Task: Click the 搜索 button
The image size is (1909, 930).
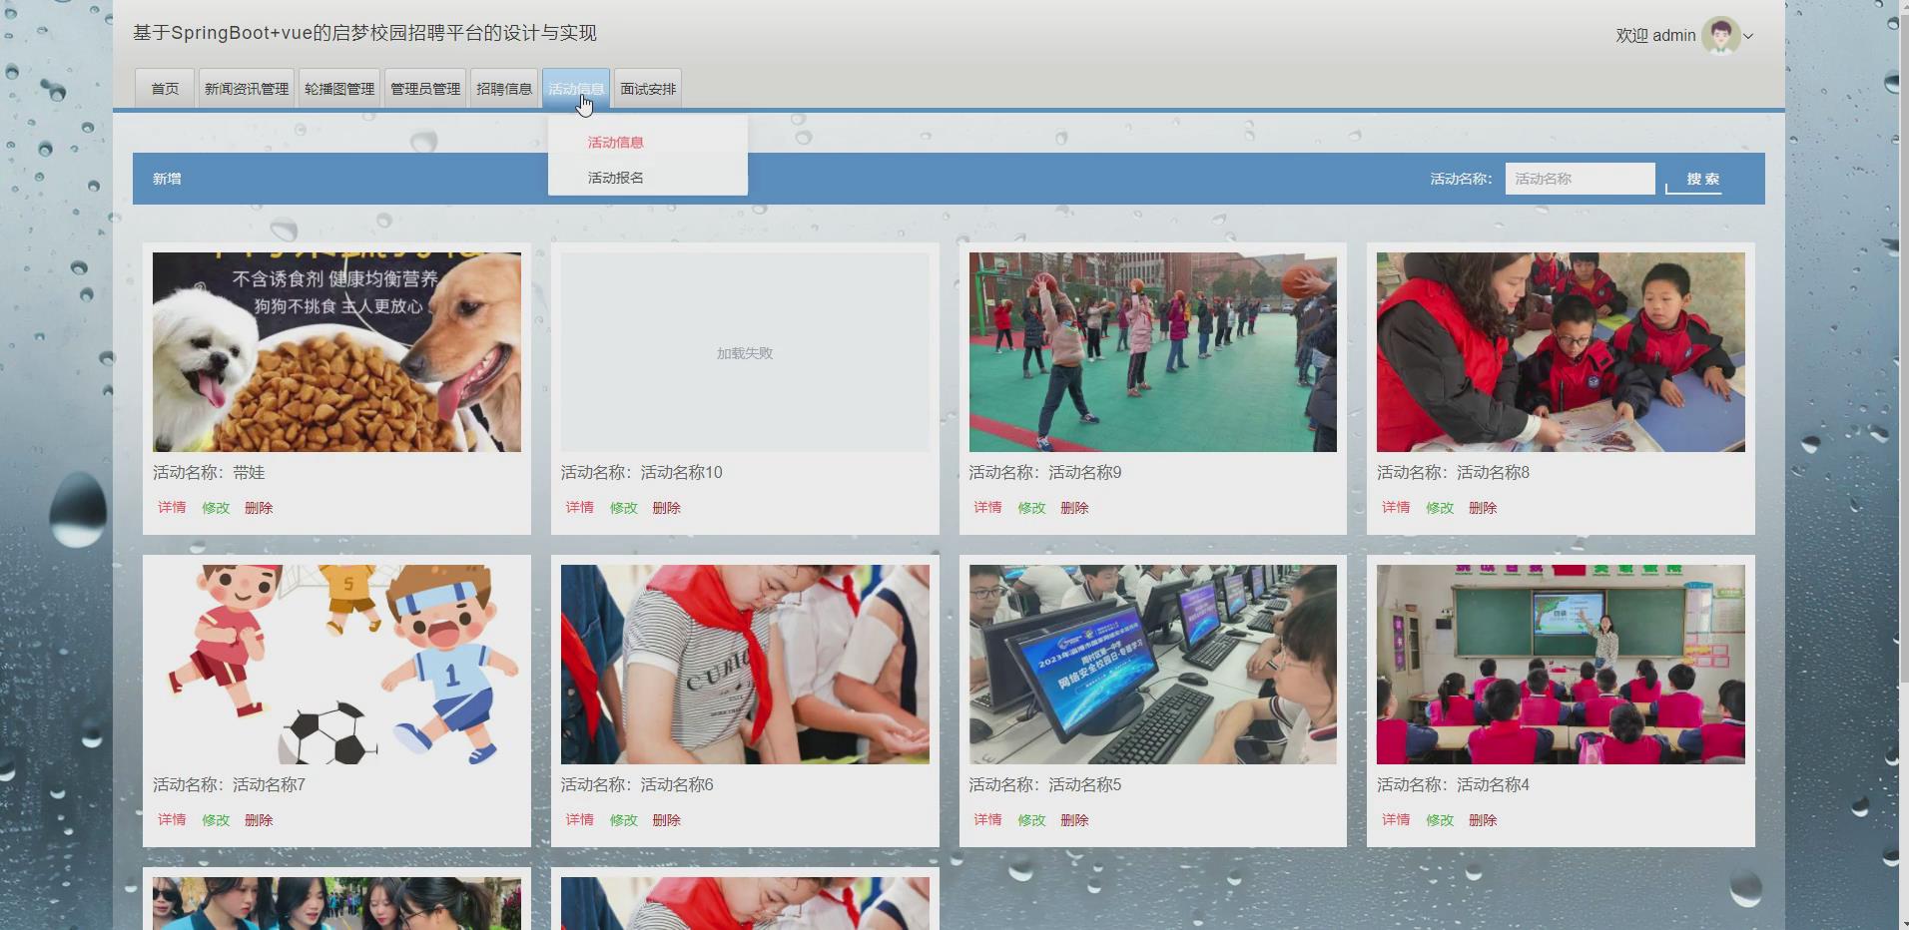Action: (x=1702, y=179)
